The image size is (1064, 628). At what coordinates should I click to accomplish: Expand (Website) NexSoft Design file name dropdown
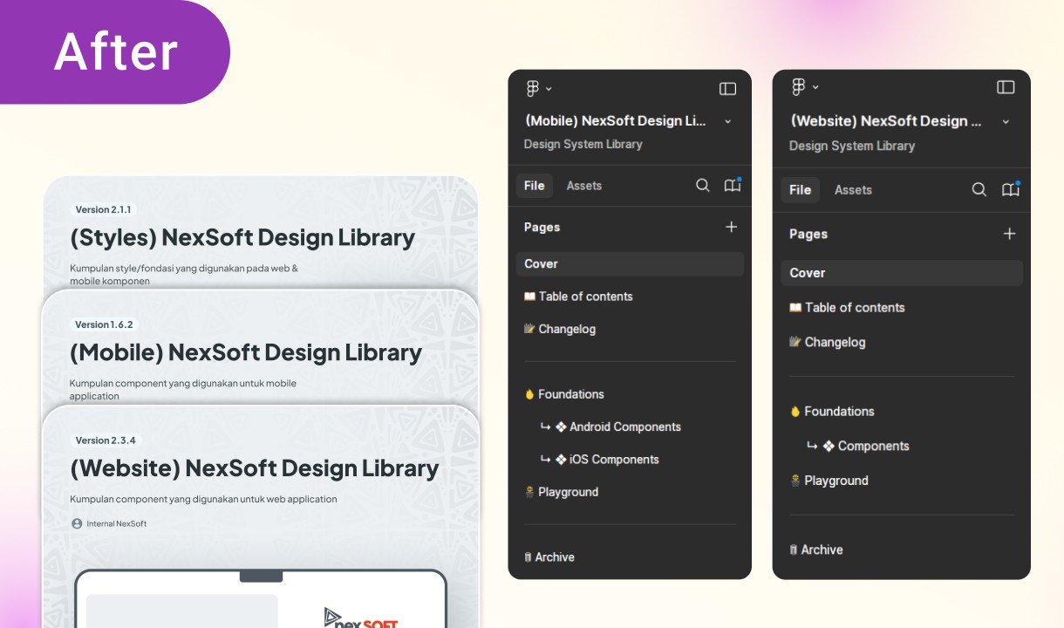[1006, 121]
